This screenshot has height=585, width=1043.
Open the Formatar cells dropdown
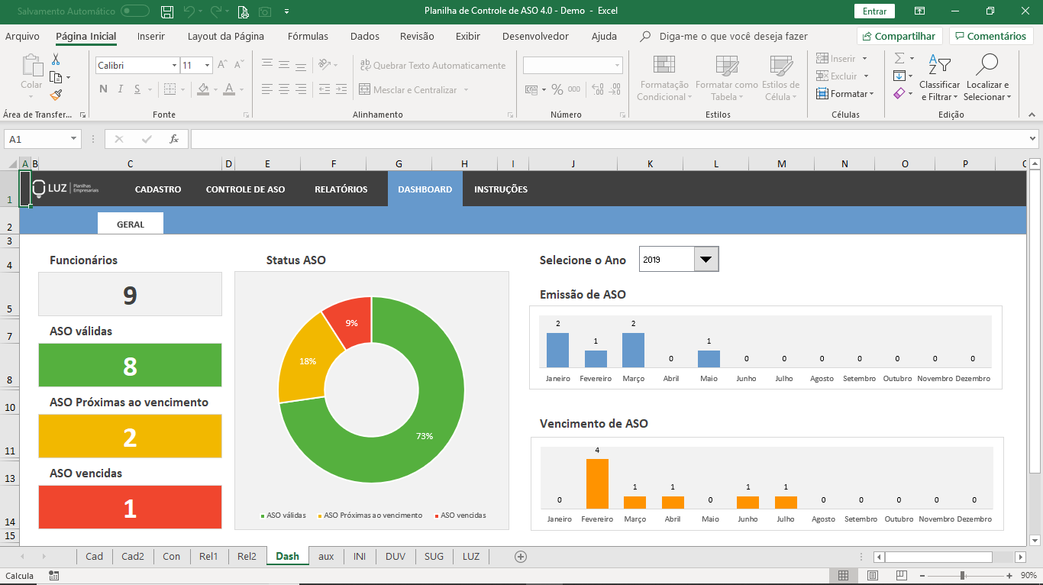pos(844,94)
